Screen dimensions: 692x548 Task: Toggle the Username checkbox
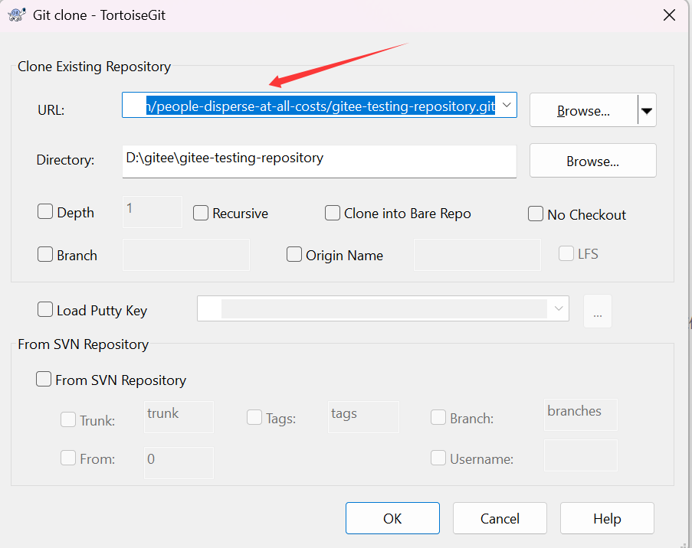tap(438, 458)
